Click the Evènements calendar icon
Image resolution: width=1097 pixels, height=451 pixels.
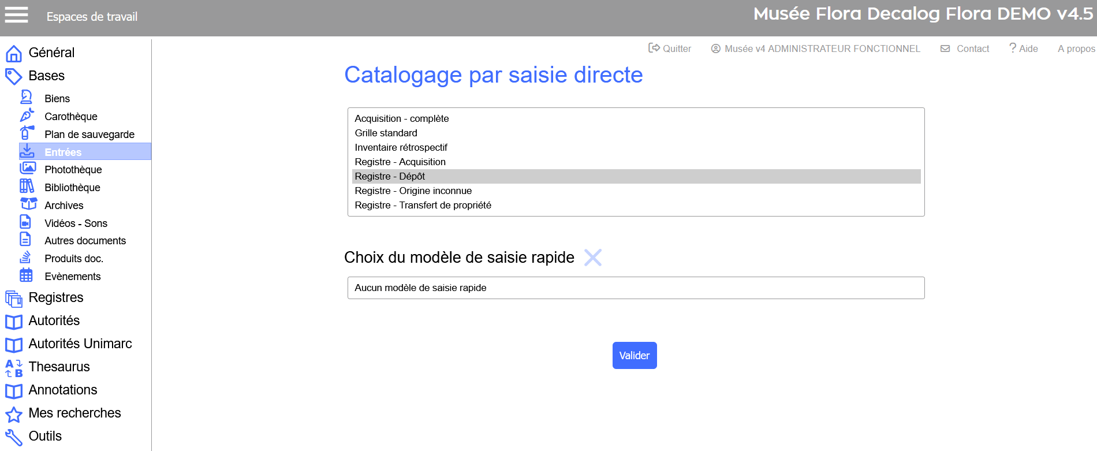(x=26, y=275)
